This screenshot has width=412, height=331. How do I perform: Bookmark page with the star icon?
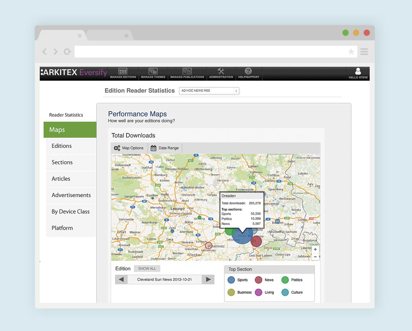pyautogui.click(x=351, y=51)
